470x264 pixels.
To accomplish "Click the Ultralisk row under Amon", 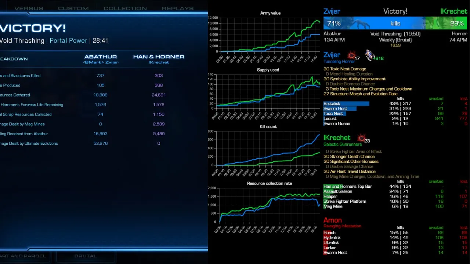I will [x=395, y=243].
